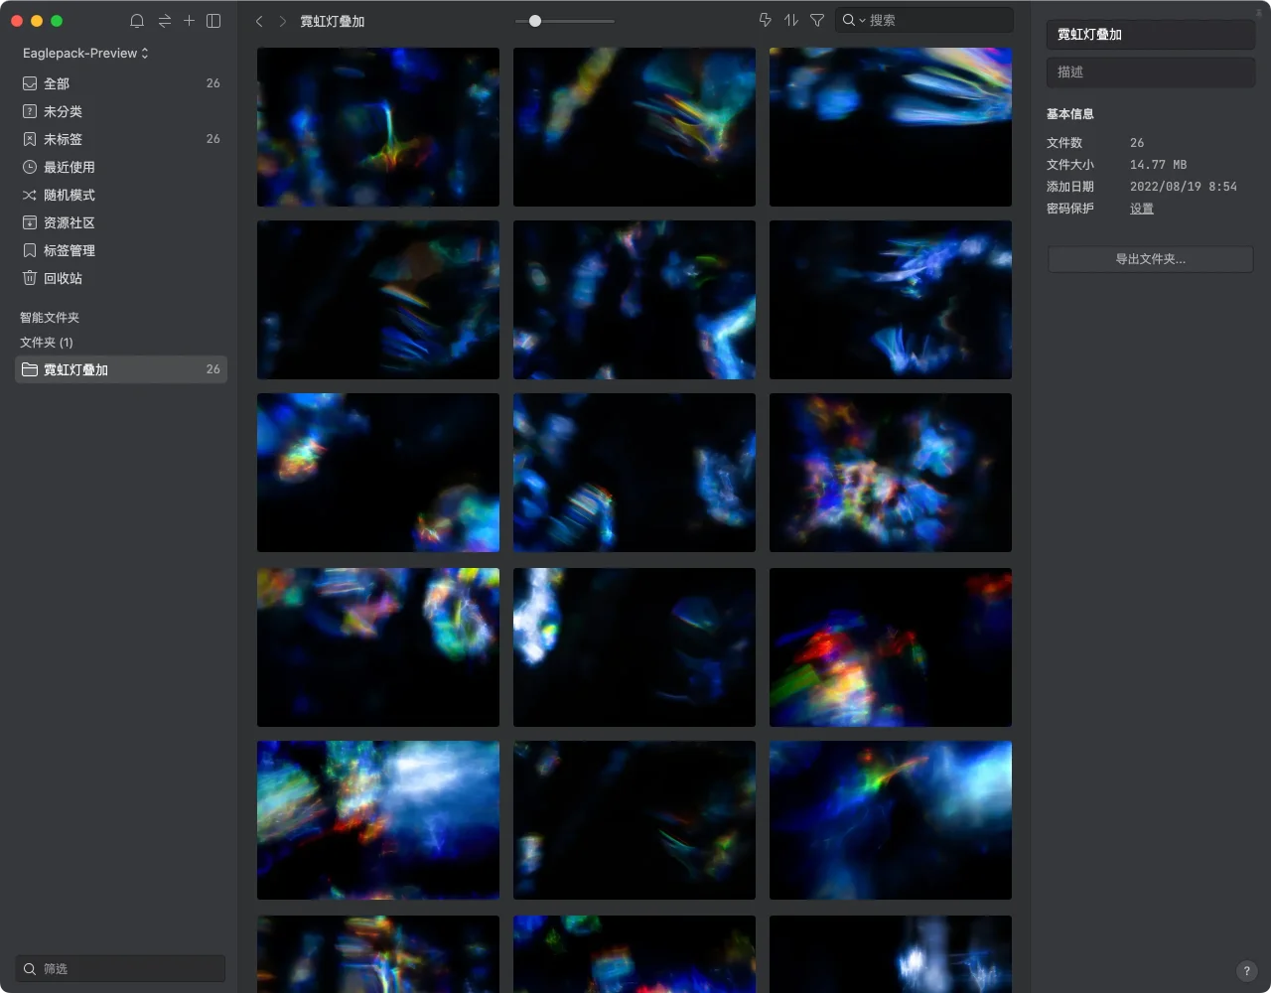Open the search options magnifier dropdown
1271x993 pixels.
click(854, 20)
